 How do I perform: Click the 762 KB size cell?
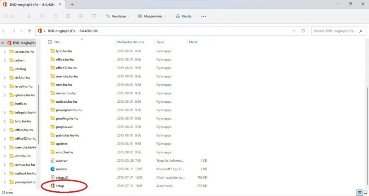point(202,177)
